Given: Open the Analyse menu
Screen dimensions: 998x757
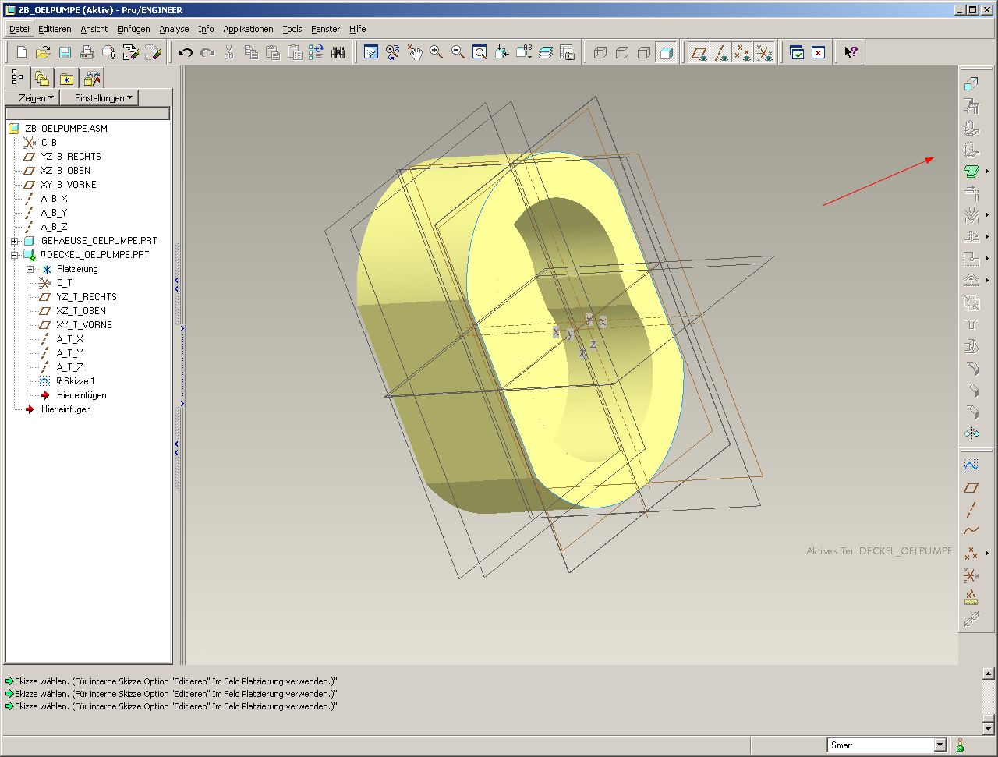Looking at the screenshot, I should (174, 29).
